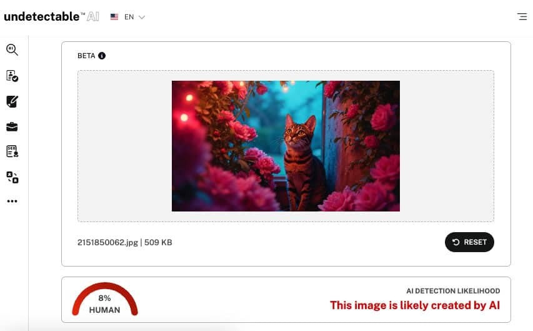Select the translate swap sidebar icon

coord(12,177)
